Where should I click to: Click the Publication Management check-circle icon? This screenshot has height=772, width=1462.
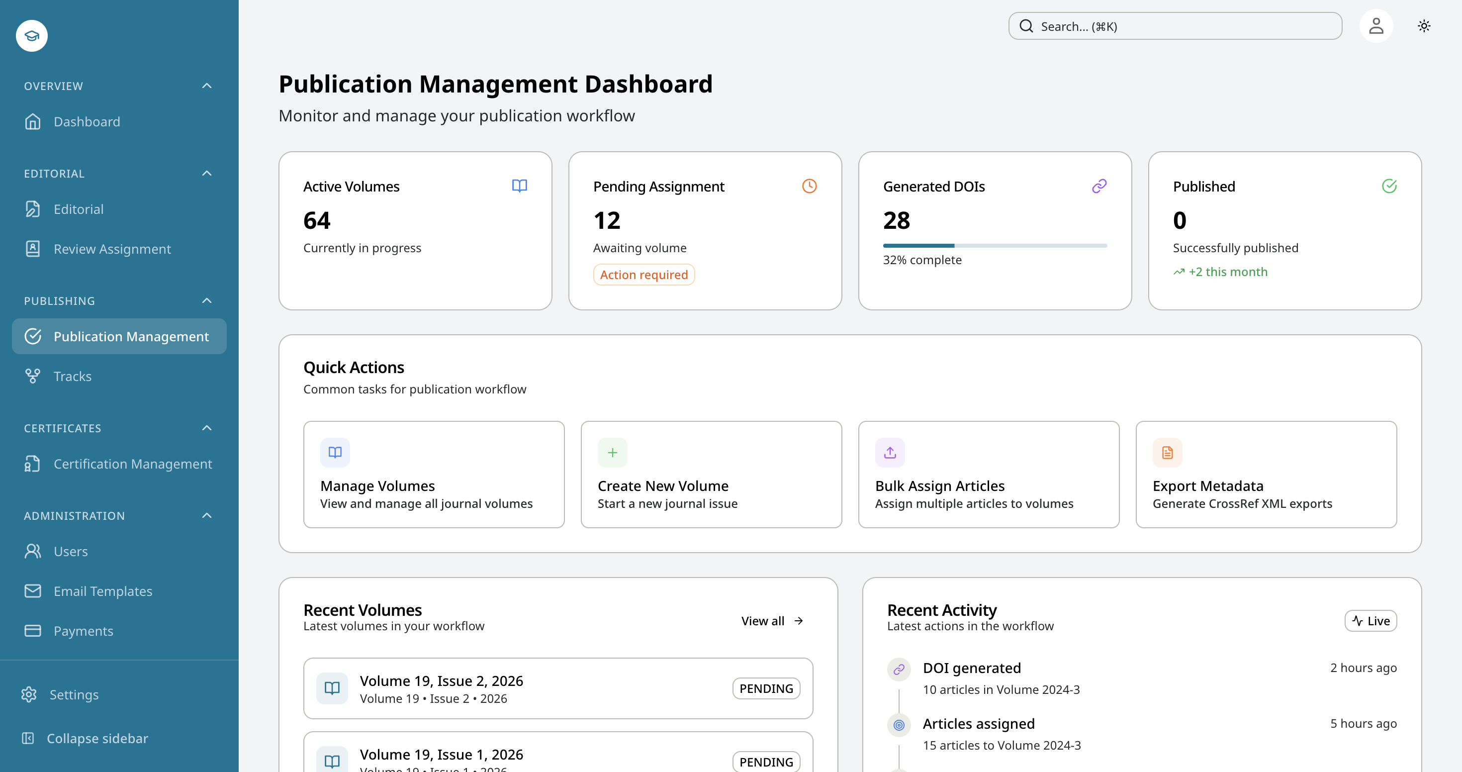pyautogui.click(x=33, y=336)
